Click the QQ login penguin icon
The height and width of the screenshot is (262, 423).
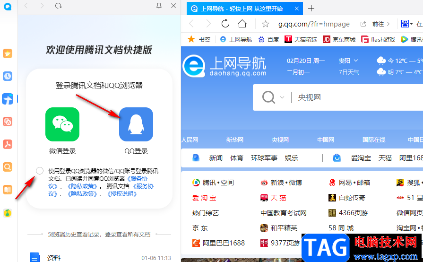click(136, 124)
